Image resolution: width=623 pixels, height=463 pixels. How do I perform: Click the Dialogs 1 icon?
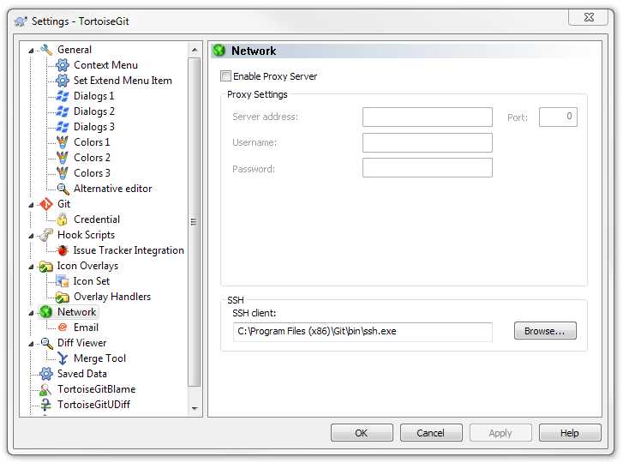pos(63,96)
